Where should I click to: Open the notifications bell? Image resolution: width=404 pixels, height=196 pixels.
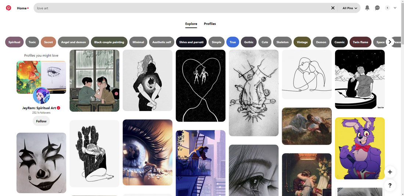click(x=367, y=8)
